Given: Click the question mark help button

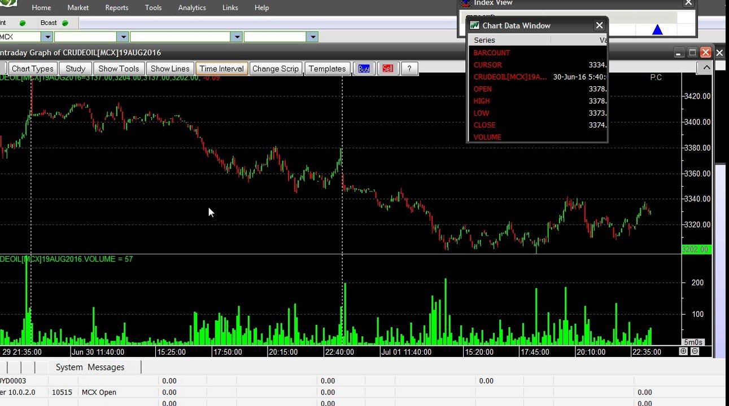Looking at the screenshot, I should [x=409, y=69].
